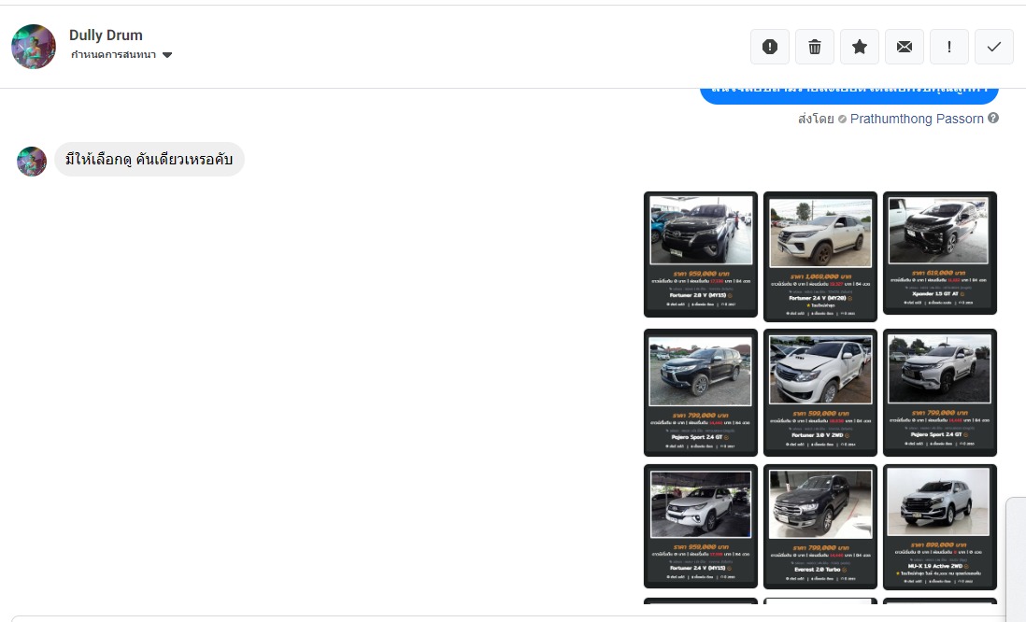This screenshot has height=622, width=1026.
Task: Open the MU-X 1.9 Active 2WD card
Action: point(940,527)
